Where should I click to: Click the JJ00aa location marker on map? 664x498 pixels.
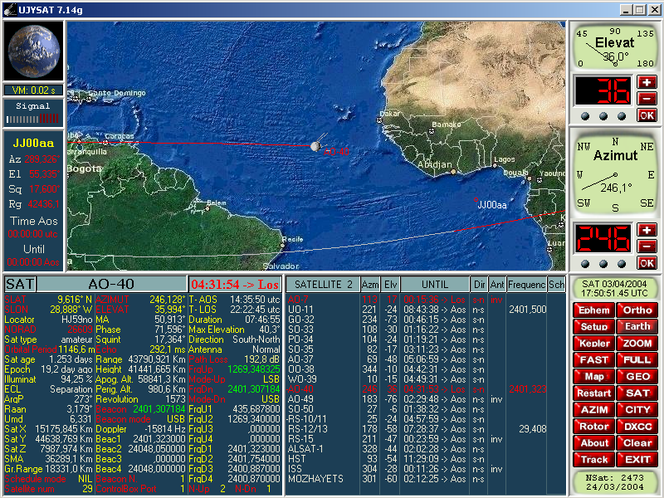476,200
